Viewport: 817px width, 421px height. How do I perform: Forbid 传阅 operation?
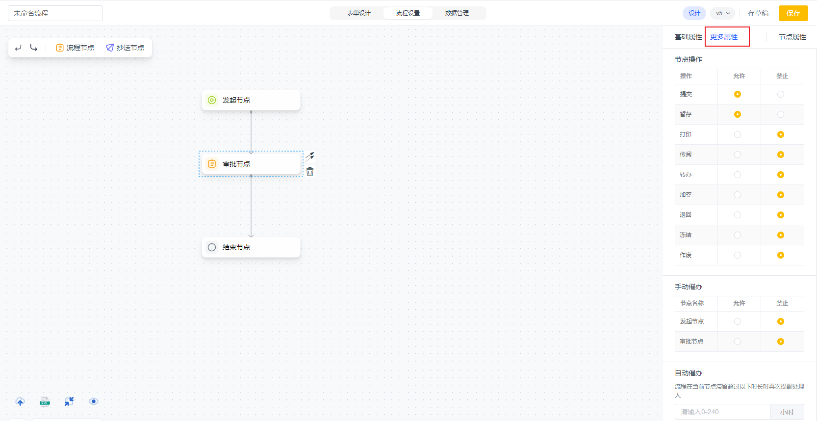point(781,155)
